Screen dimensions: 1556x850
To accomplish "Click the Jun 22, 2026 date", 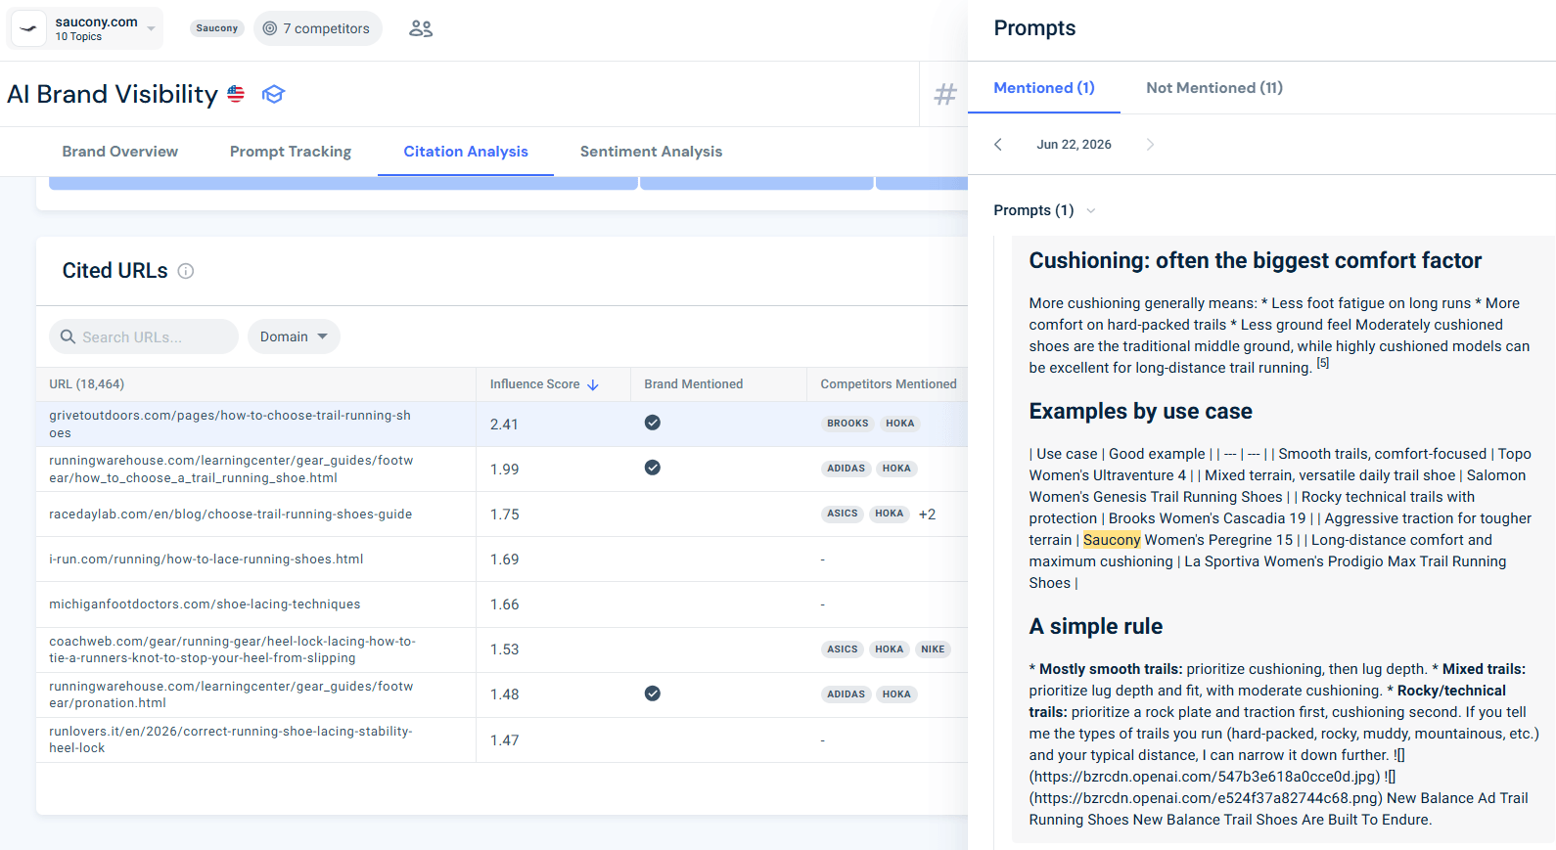I will [x=1074, y=145].
